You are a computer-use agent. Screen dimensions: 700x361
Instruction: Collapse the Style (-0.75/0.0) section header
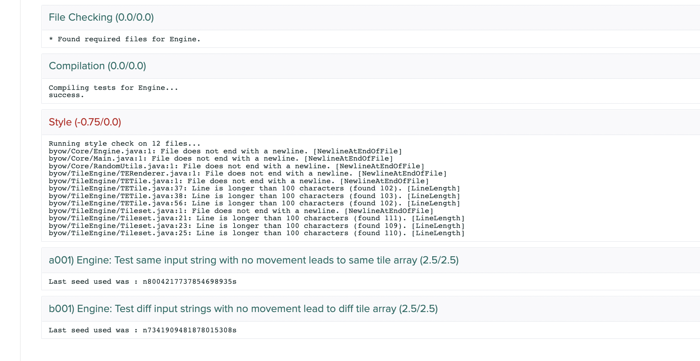tap(85, 122)
